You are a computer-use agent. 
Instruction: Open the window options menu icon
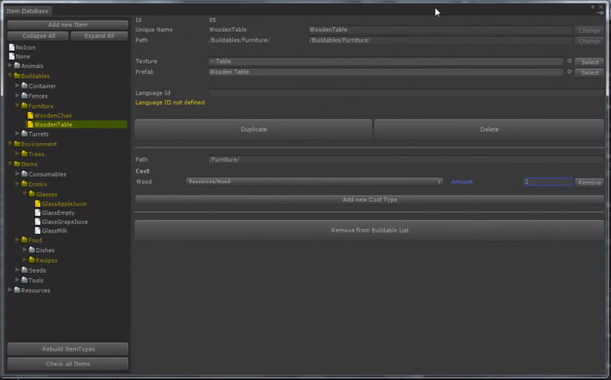(600, 12)
